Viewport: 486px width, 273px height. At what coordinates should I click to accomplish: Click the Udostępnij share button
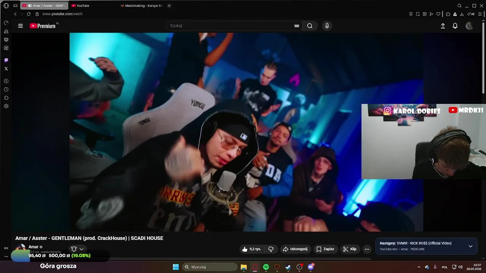click(x=295, y=249)
